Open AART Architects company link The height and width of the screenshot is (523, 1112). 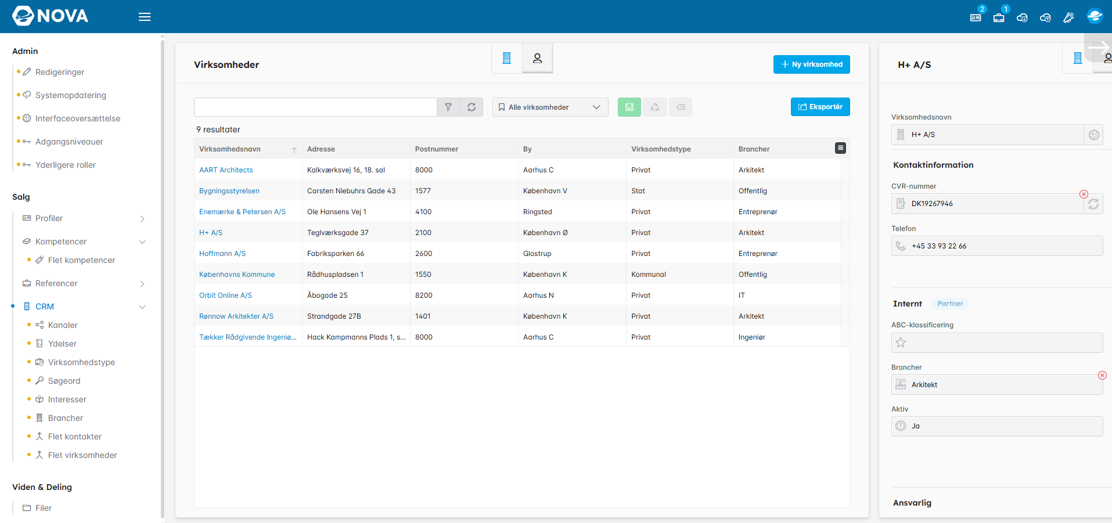226,170
